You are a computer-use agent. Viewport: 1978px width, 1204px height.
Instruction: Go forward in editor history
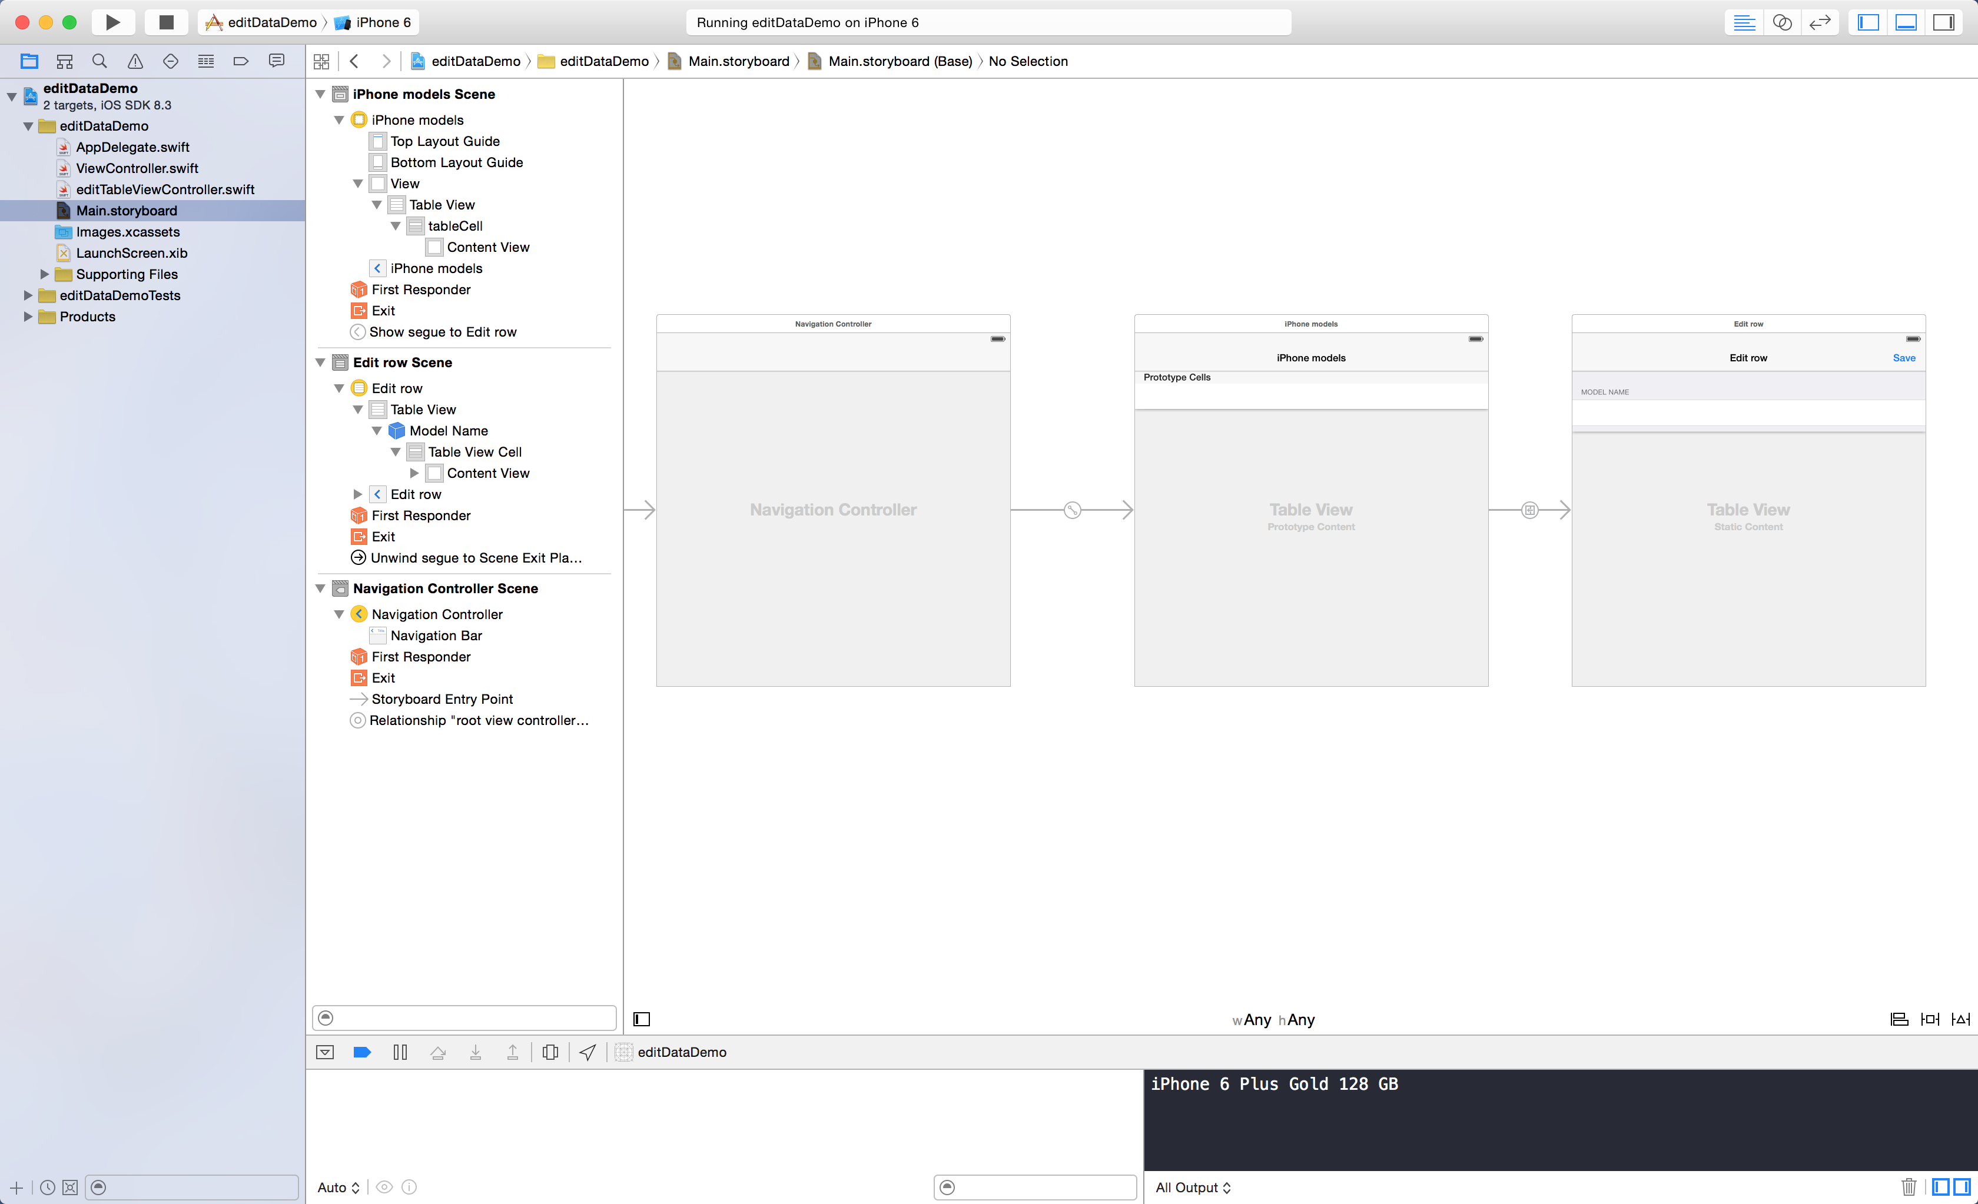point(386,62)
